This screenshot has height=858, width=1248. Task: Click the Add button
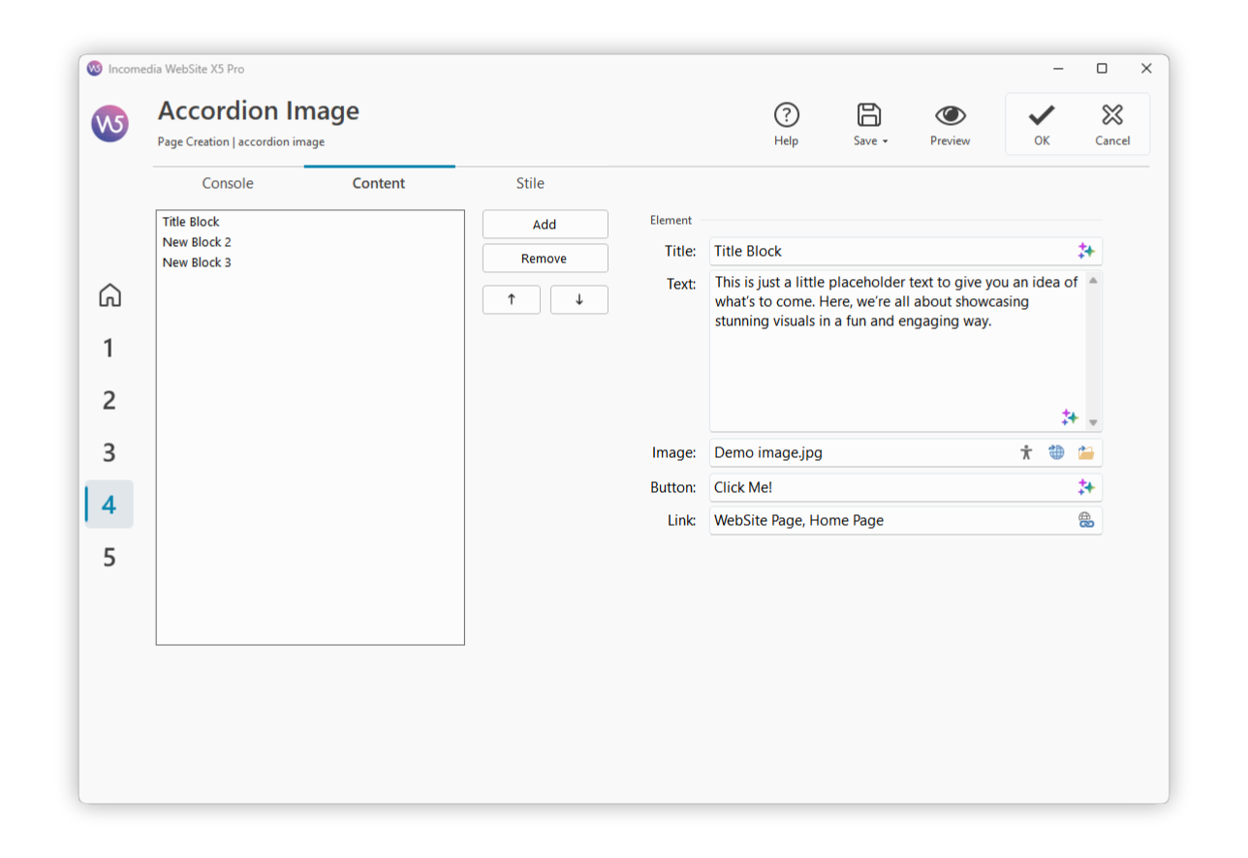tap(545, 224)
